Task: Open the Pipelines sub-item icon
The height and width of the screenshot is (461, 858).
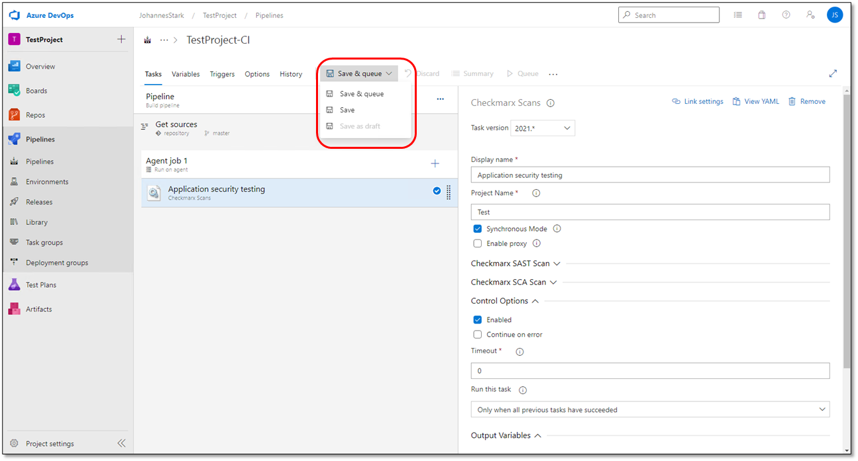Action: [15, 161]
